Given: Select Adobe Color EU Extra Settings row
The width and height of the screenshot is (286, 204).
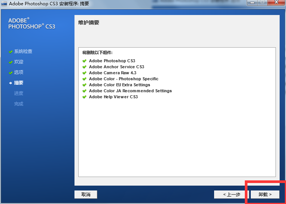Looking at the screenshot, I should 116,85.
